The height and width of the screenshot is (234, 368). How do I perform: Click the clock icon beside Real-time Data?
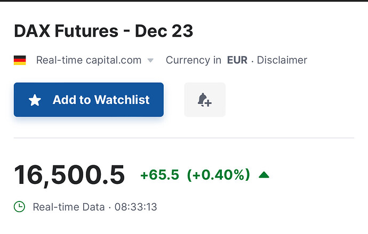tap(20, 206)
